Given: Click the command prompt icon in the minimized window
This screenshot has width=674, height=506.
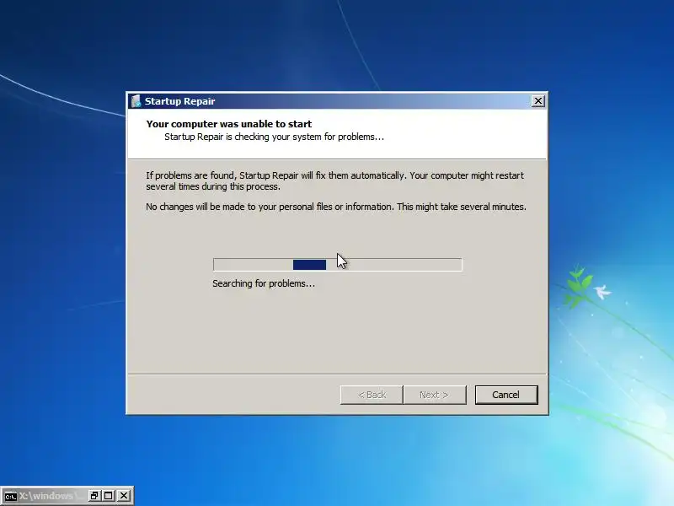Looking at the screenshot, I should (10, 496).
